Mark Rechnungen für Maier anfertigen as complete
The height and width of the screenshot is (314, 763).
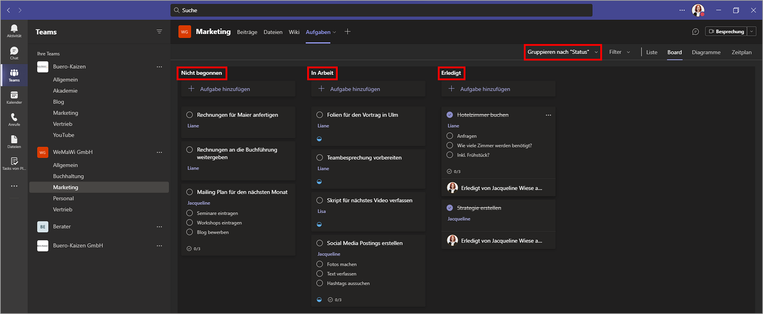[190, 115]
